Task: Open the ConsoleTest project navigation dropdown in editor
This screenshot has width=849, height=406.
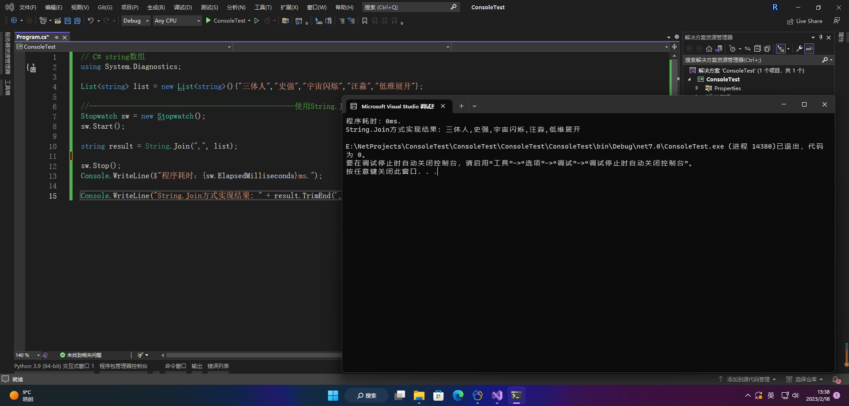Action: pyautogui.click(x=123, y=47)
